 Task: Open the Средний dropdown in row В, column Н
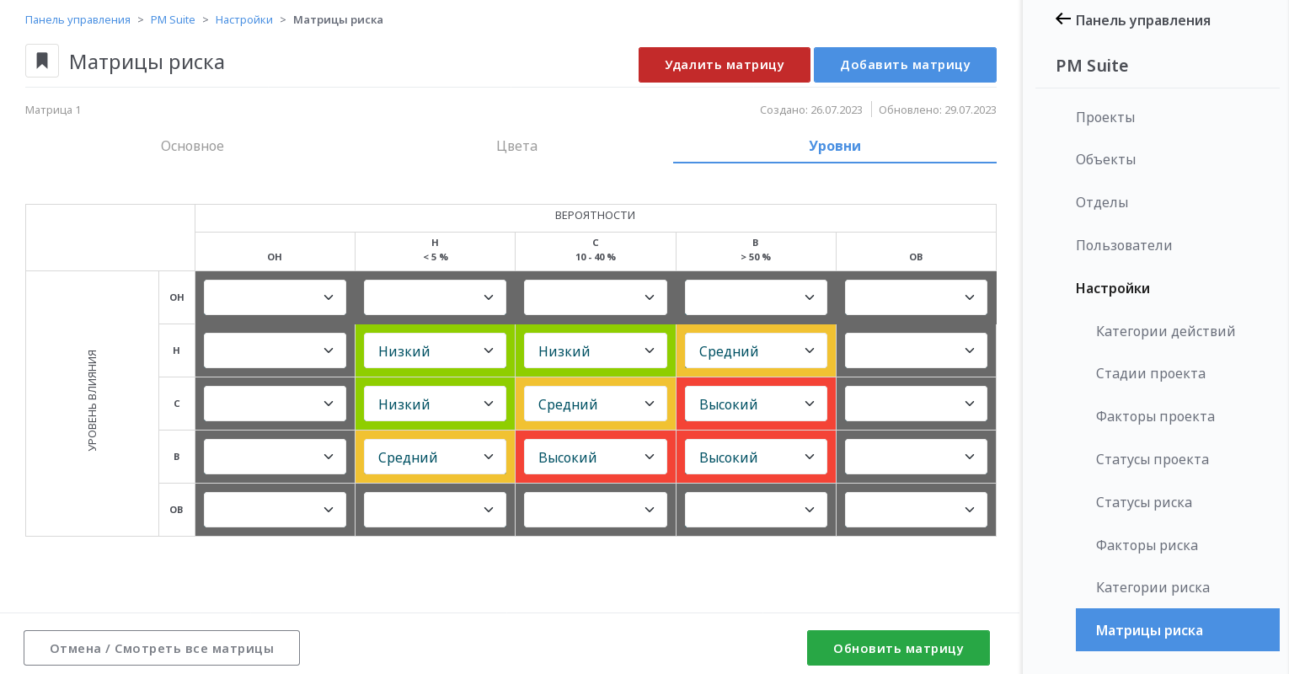tap(435, 457)
